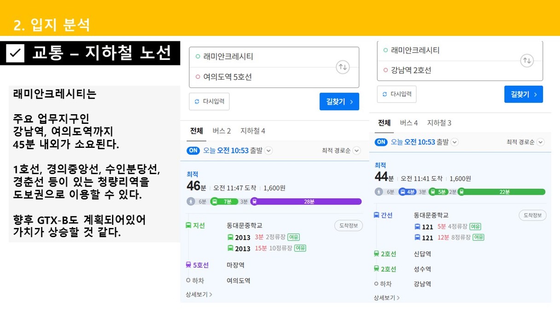560x315 pixels.
Task: Click the 래미안크레시티 origin field above 여의도역 5호선
Action: pyautogui.click(x=274, y=57)
